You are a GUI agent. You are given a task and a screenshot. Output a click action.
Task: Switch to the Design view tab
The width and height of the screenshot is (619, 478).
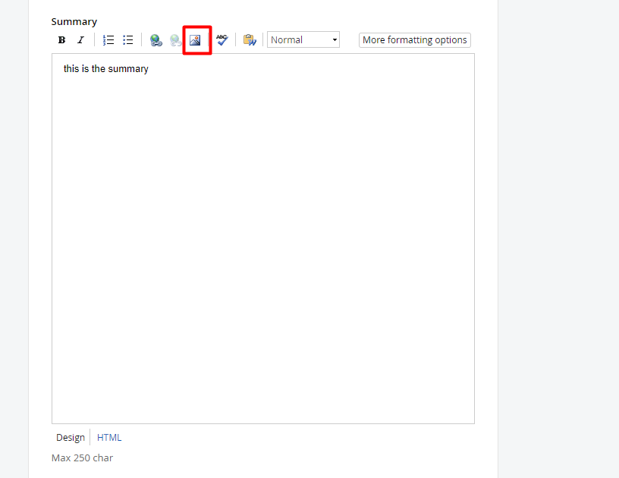click(x=71, y=437)
